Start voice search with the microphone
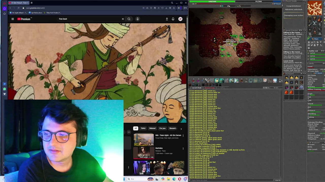 (137, 19)
